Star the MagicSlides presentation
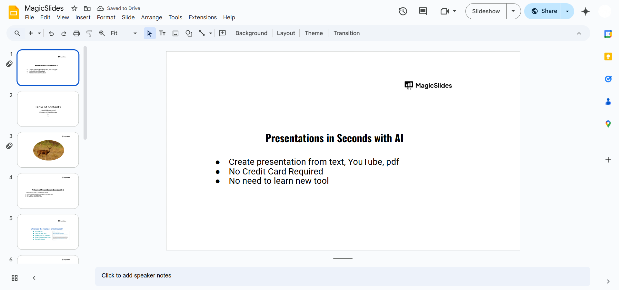 pos(74,8)
